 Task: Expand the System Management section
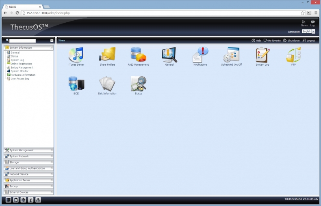[x=28, y=150]
